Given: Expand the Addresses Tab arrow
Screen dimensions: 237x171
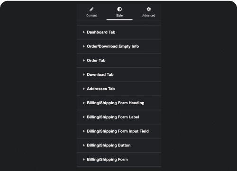Looking at the screenshot, I should coord(84,89).
